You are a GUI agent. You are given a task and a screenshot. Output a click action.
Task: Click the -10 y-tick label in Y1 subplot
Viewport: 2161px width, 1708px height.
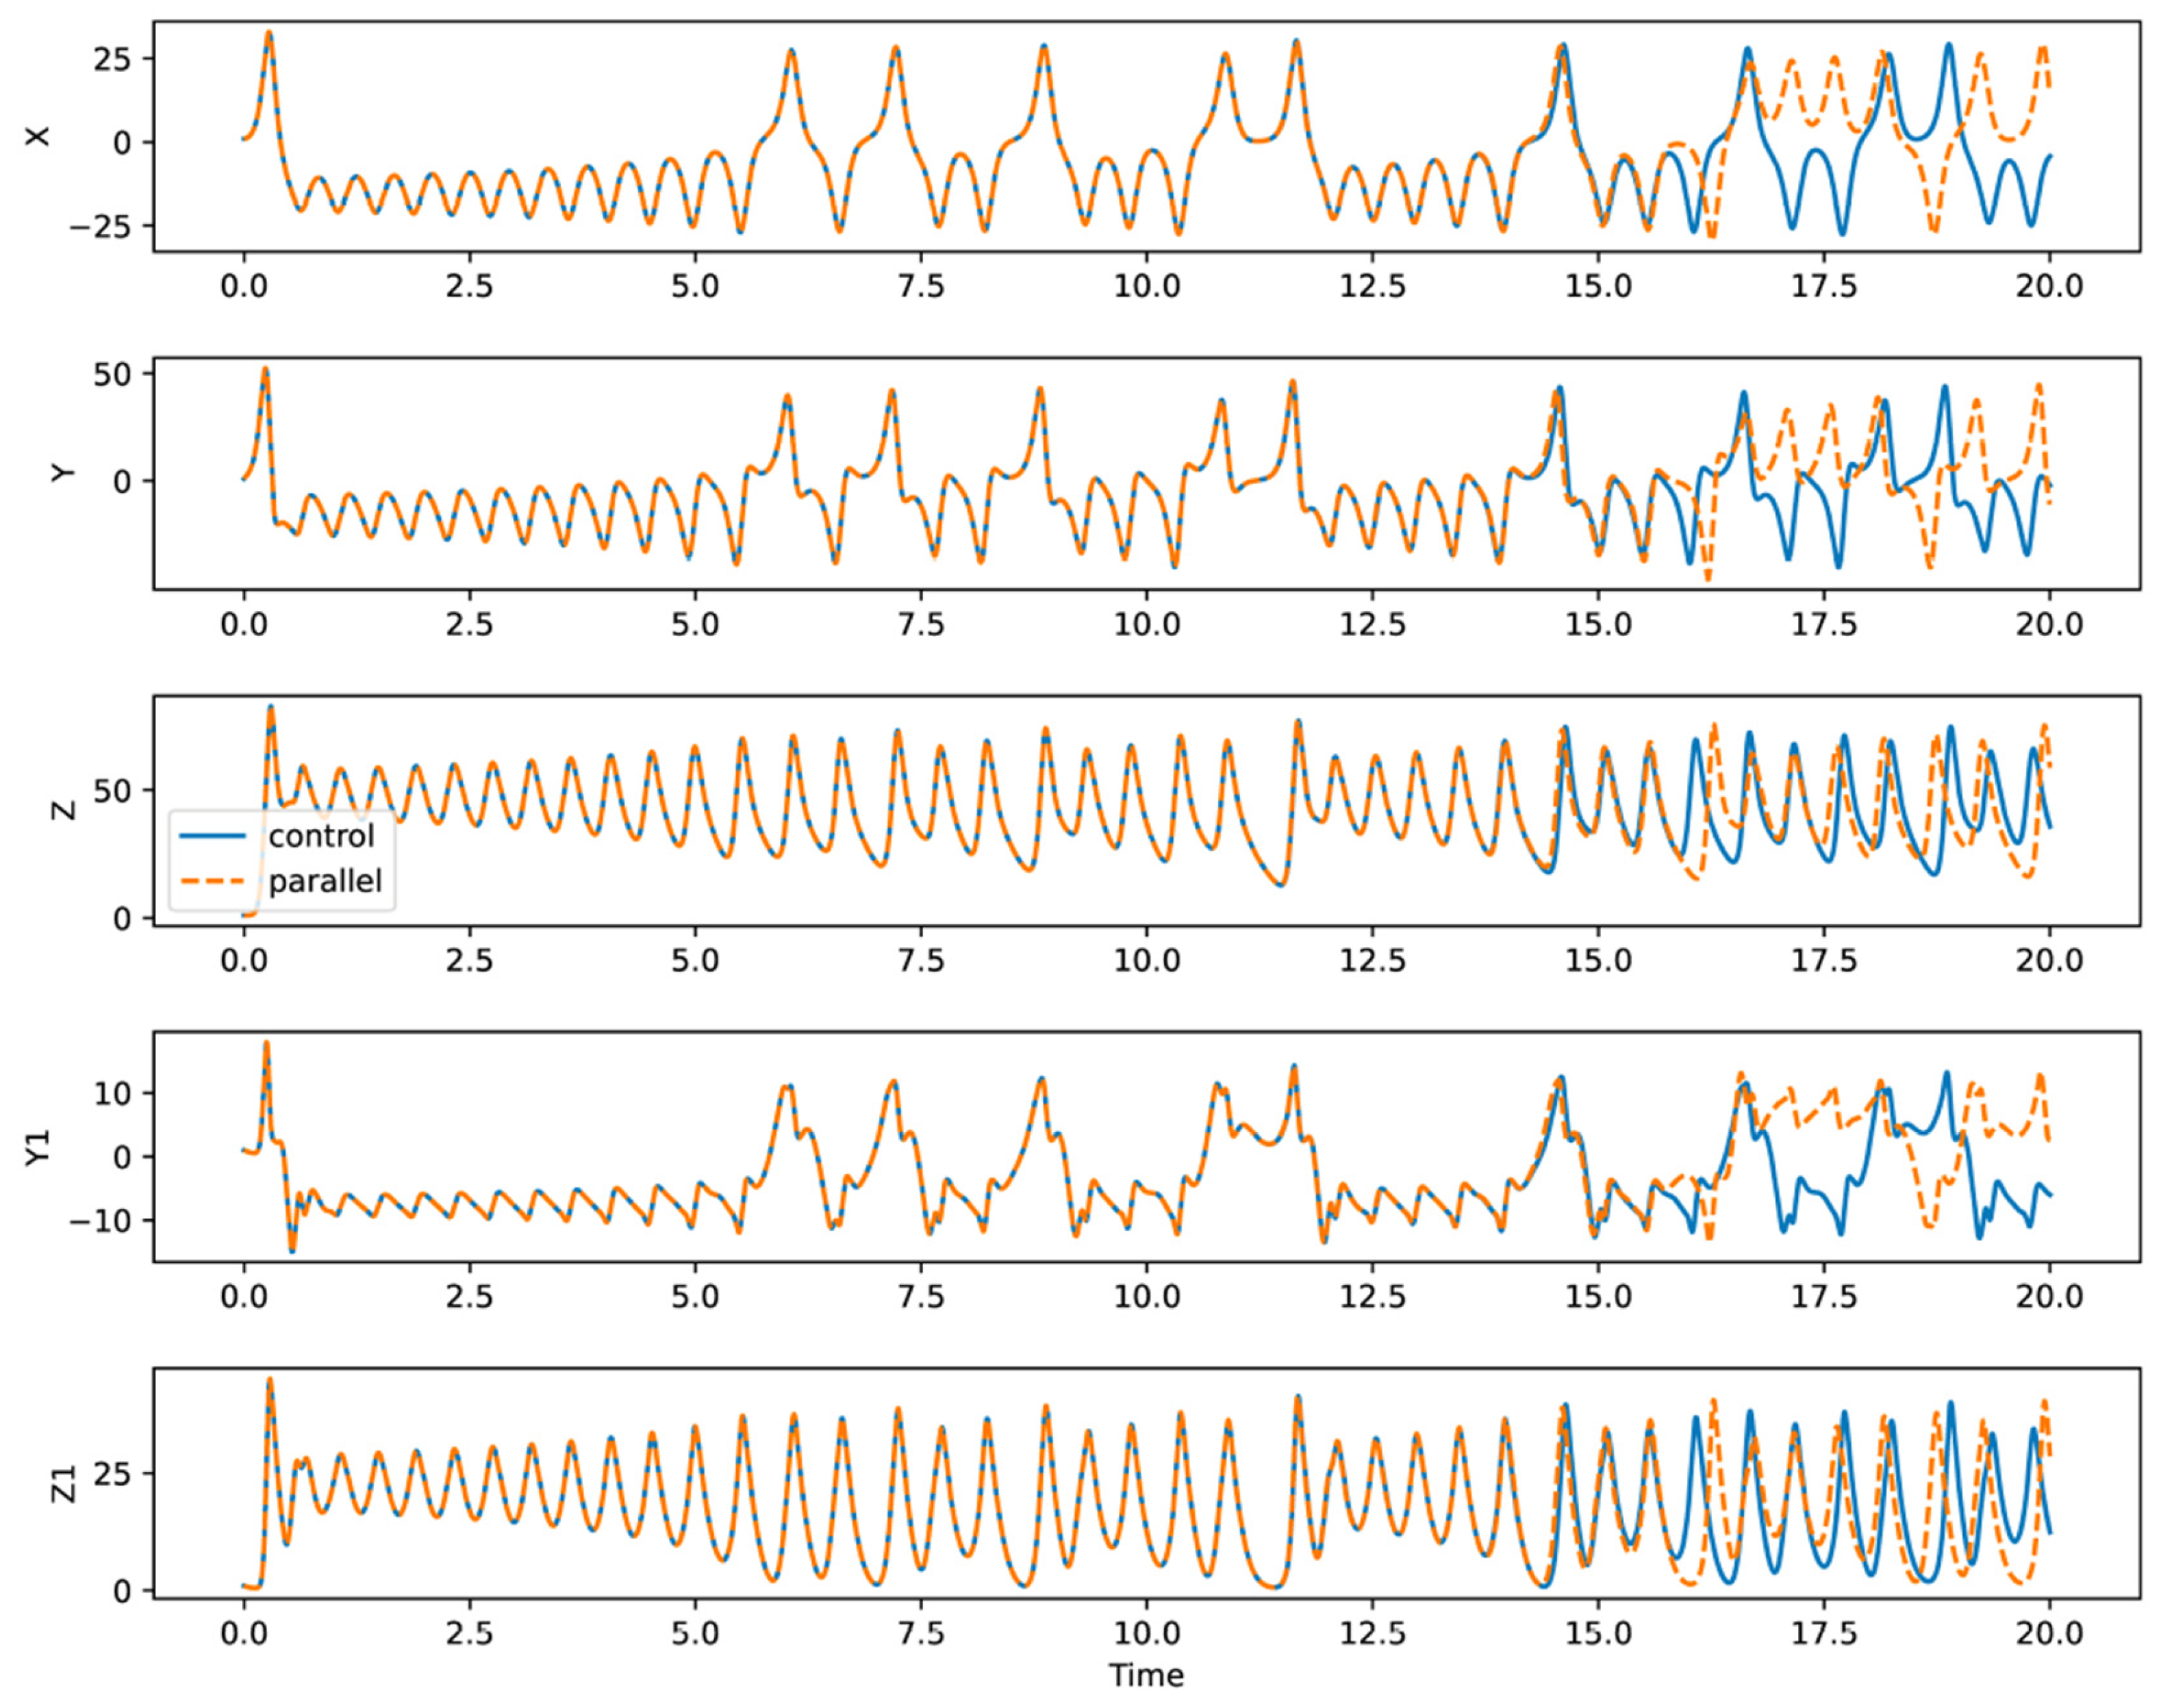point(100,1221)
